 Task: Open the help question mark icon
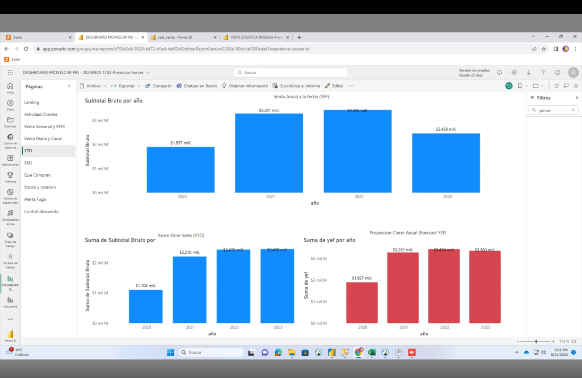point(543,73)
